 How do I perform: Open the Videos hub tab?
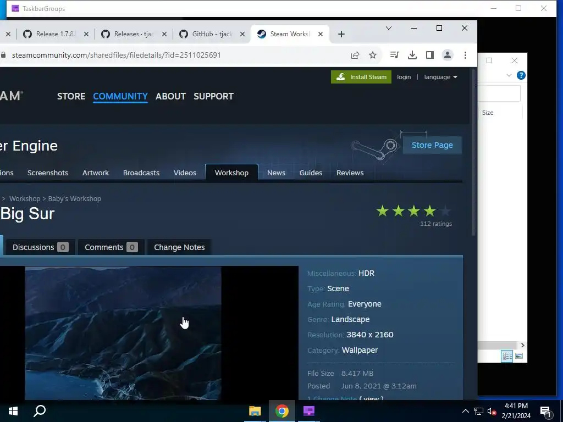(185, 173)
